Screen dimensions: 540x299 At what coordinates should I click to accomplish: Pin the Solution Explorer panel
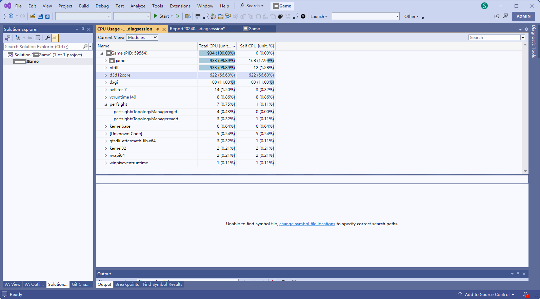(x=83, y=29)
